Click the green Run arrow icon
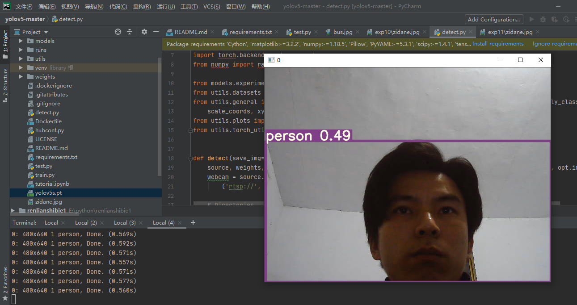The width and height of the screenshot is (577, 305). pos(531,19)
